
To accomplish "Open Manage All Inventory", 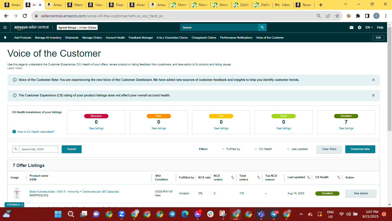I will [48, 38].
